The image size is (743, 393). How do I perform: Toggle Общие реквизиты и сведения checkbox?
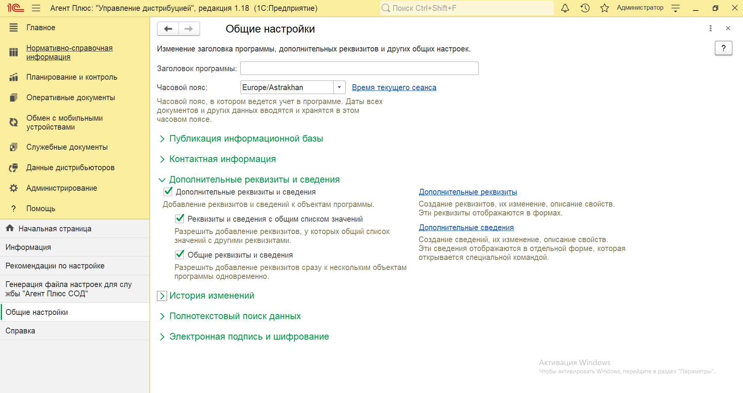[x=180, y=255]
